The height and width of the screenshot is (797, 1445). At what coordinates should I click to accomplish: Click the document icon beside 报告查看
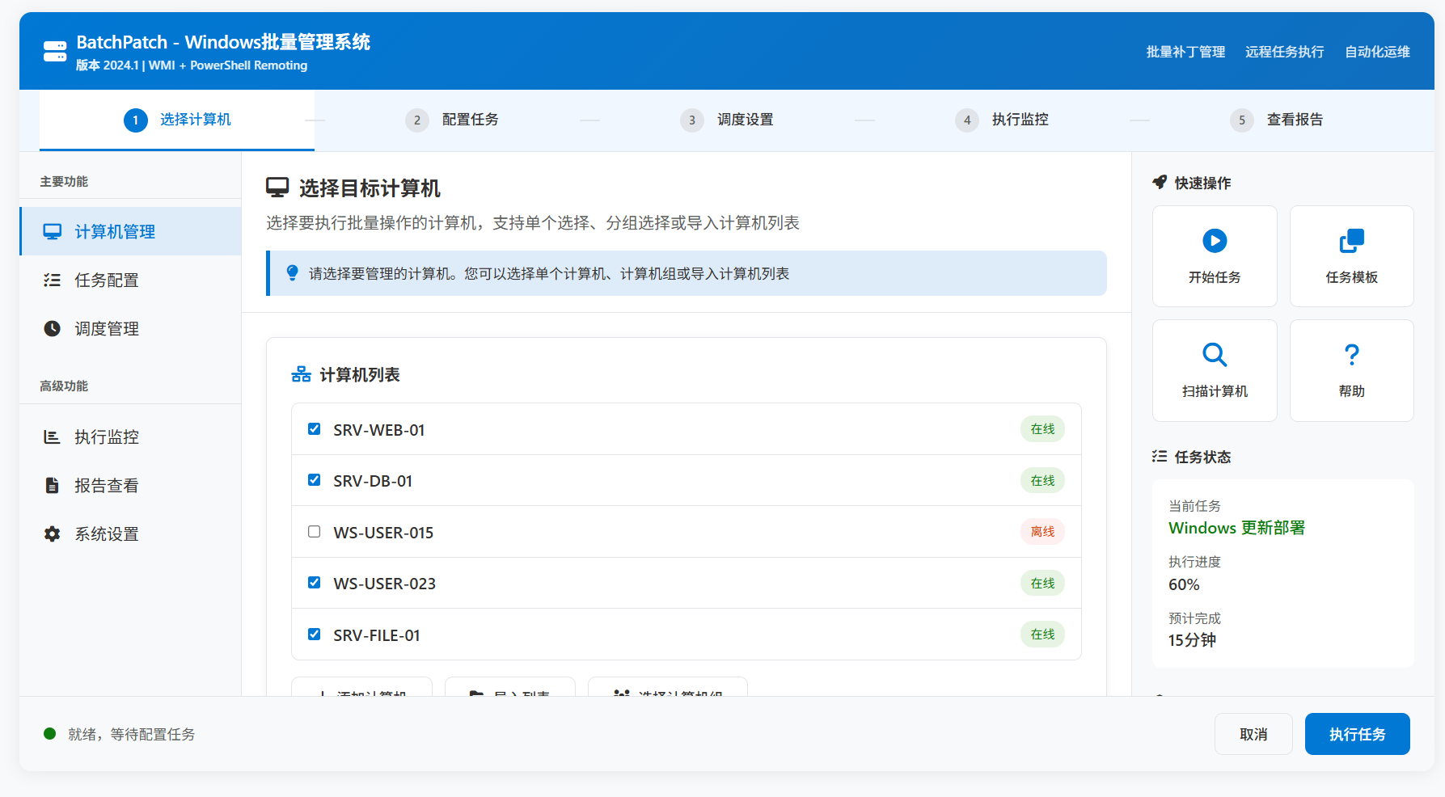point(53,486)
